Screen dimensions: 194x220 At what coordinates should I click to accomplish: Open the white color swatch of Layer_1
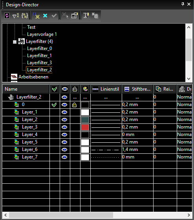[x=85, y=112]
